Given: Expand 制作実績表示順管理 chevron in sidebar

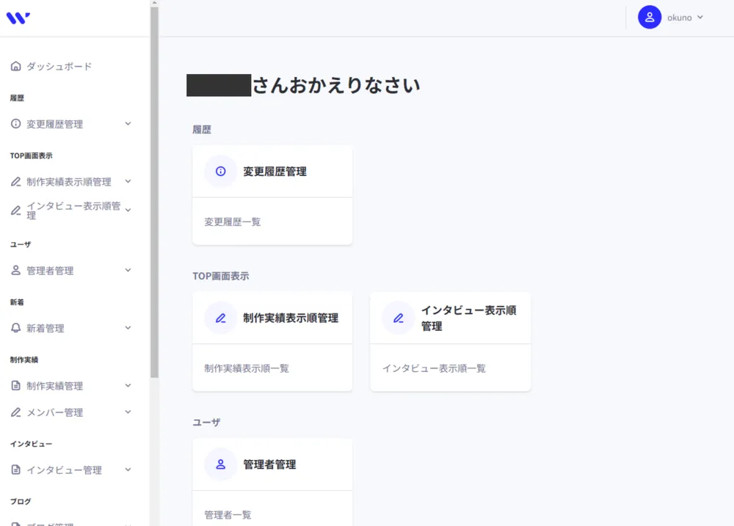Looking at the screenshot, I should (128, 181).
